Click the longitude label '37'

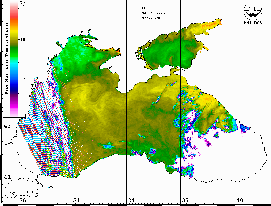pos(185,200)
